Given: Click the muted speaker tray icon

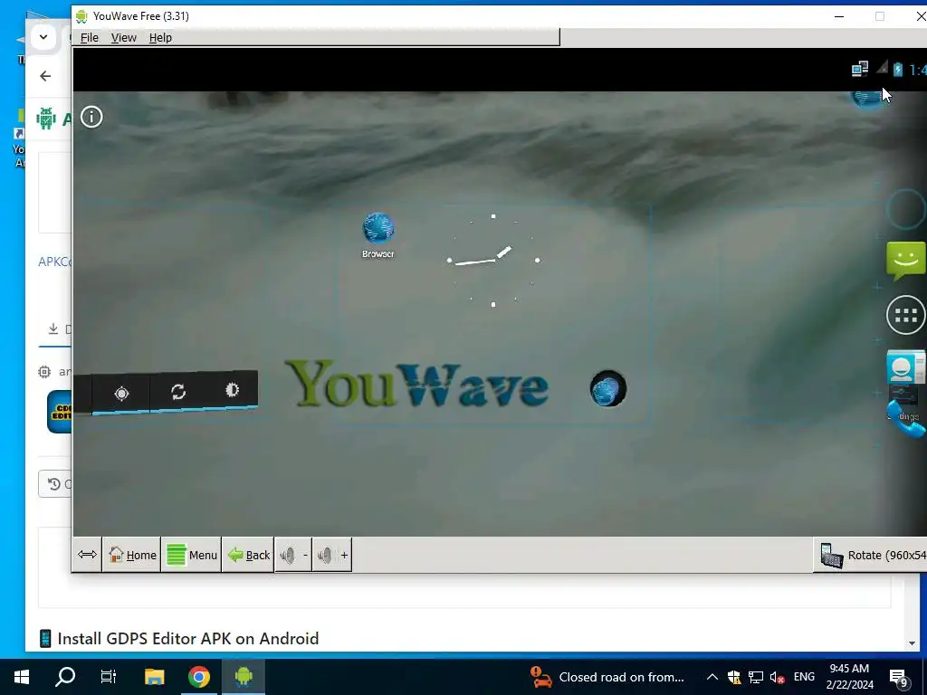Looking at the screenshot, I should tap(778, 677).
